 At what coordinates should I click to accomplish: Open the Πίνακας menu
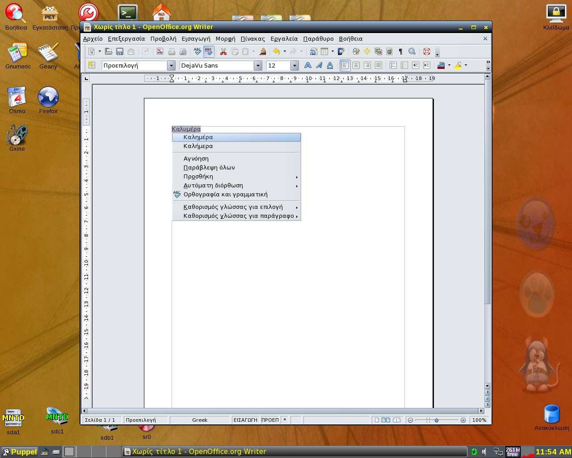click(x=253, y=39)
